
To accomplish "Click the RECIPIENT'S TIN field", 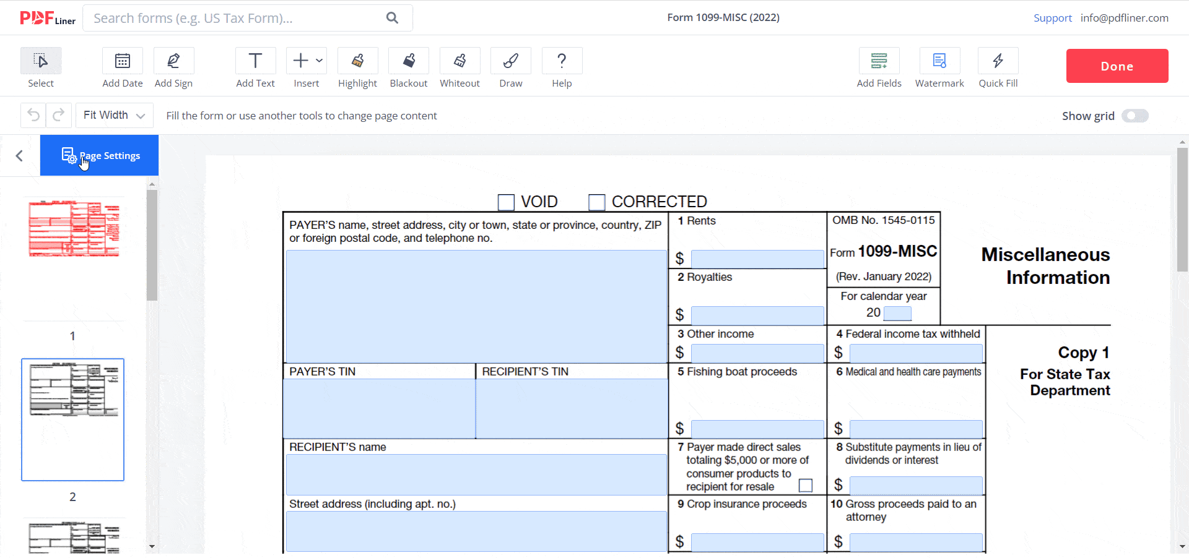I will [x=572, y=409].
